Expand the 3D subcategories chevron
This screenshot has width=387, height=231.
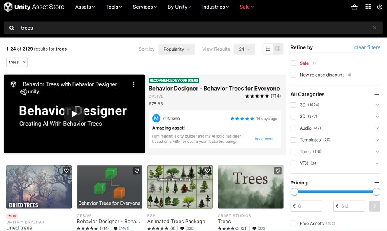377,105
